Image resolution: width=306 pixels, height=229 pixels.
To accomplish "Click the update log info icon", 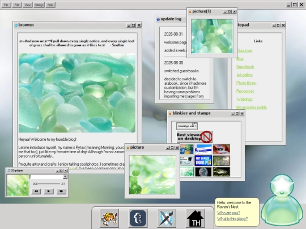I will point(158,19).
